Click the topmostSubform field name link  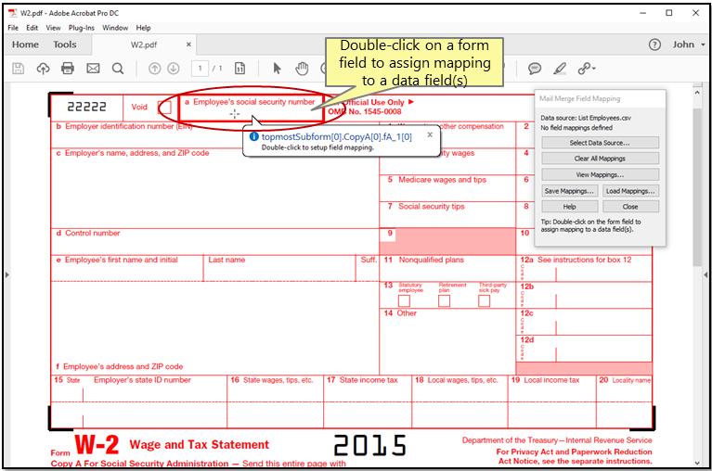point(336,137)
